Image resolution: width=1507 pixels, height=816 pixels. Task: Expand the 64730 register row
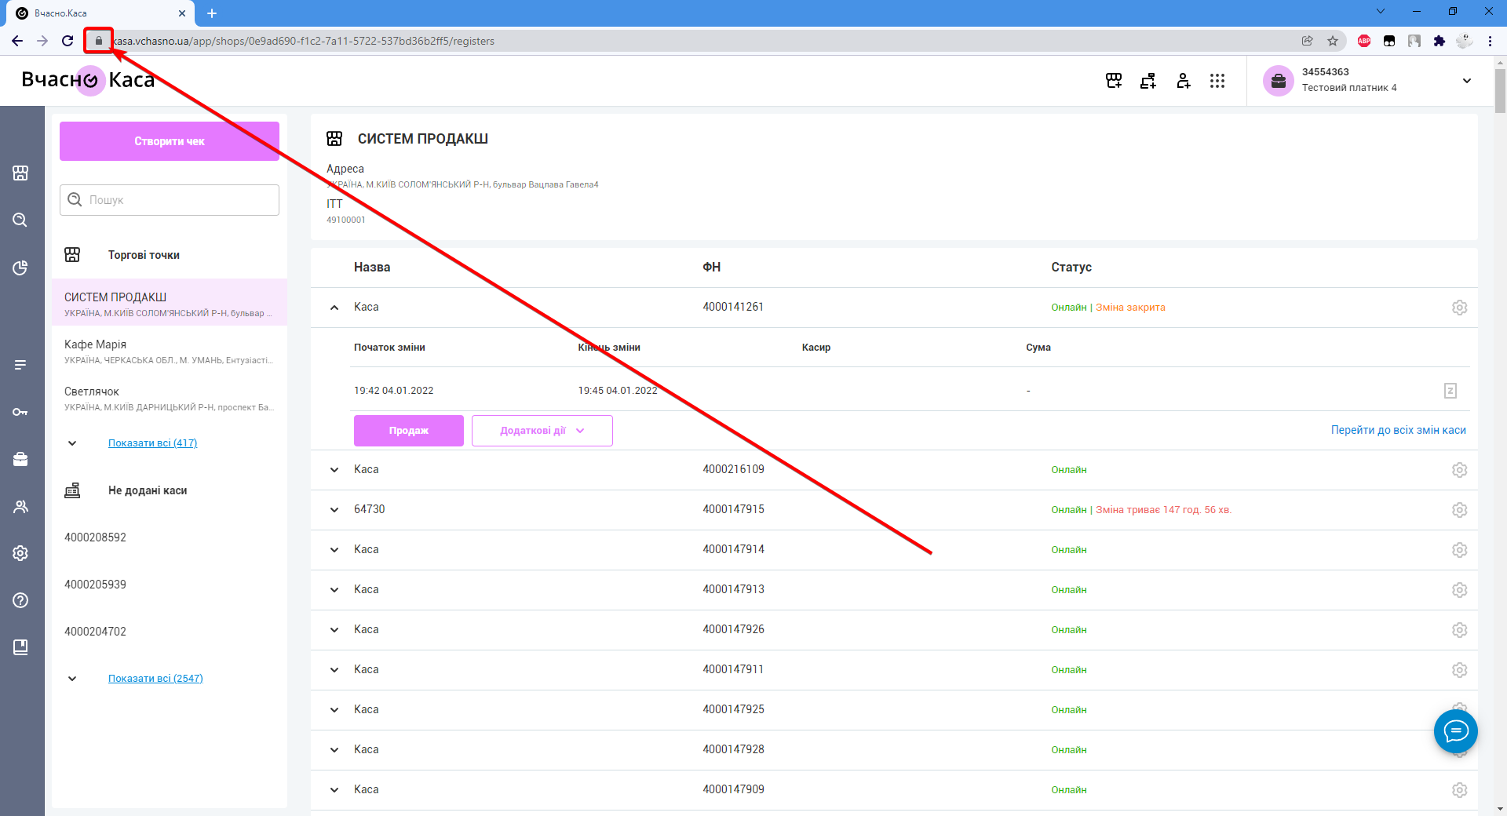tap(334, 510)
